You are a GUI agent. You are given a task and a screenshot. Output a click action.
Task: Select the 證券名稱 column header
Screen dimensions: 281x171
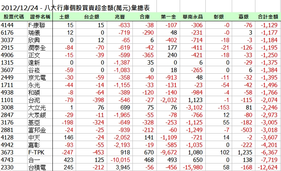tap(40, 17)
